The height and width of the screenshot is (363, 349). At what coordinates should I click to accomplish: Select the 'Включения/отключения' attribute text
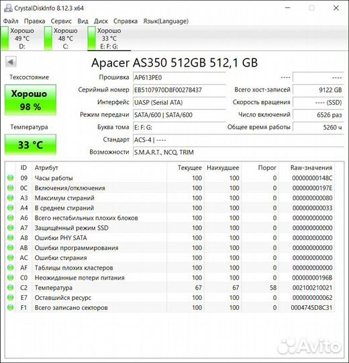(x=70, y=188)
